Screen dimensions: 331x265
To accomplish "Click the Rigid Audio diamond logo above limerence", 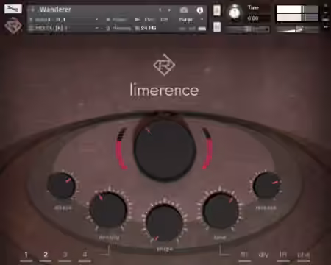I will (164, 65).
